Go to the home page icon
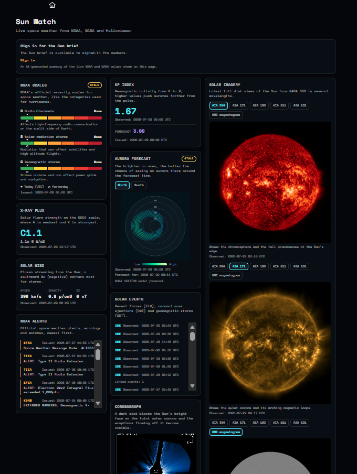Image resolution: width=357 pixels, height=474 pixels. tap(52, 5)
